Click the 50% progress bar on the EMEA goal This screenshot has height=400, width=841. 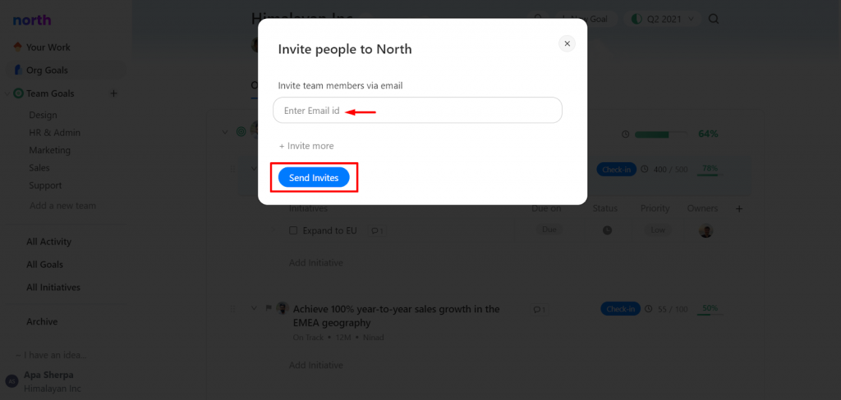click(x=710, y=310)
